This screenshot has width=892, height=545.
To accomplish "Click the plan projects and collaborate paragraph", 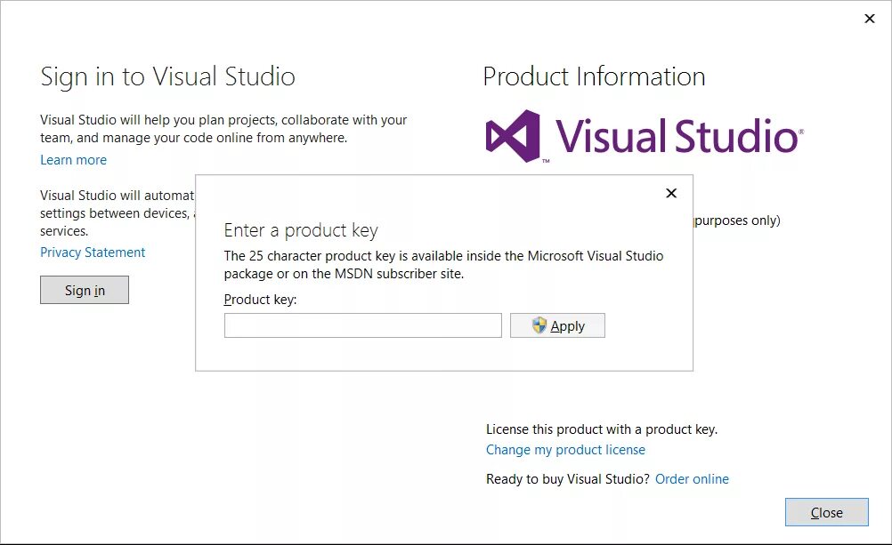I will 223,129.
